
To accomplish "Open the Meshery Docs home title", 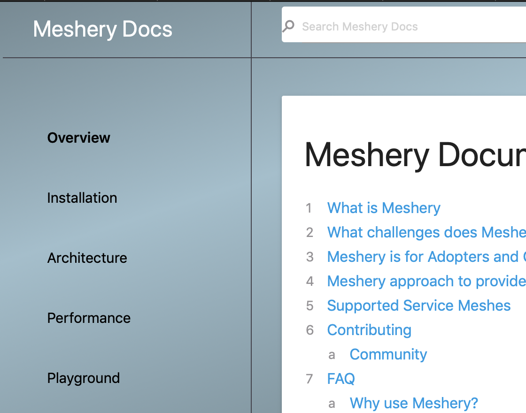I will (103, 29).
